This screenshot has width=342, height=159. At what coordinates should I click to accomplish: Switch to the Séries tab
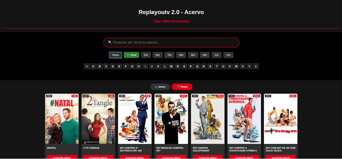point(160,87)
